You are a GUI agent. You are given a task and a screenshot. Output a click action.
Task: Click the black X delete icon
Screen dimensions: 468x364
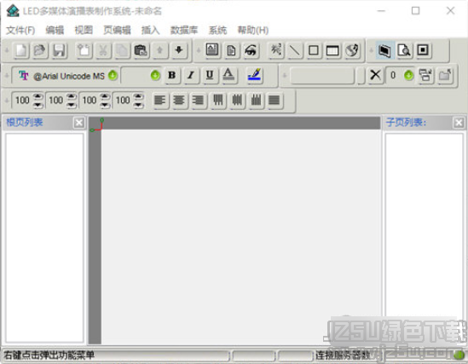click(x=375, y=75)
